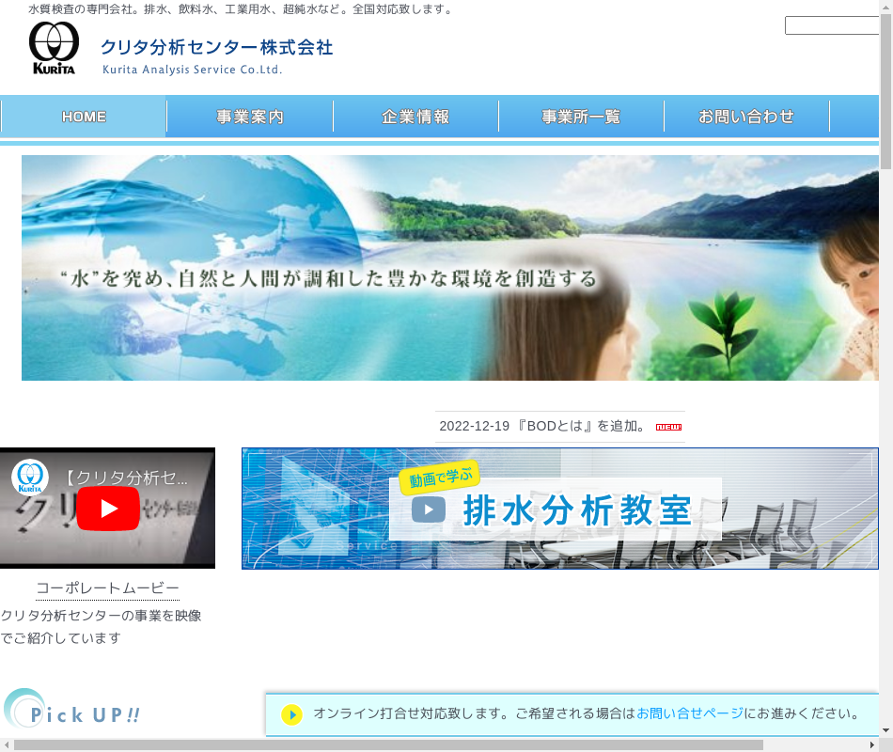This screenshot has width=893, height=752.
Task: Click the vertical scrollbar down arrow
Action: pyautogui.click(x=885, y=729)
